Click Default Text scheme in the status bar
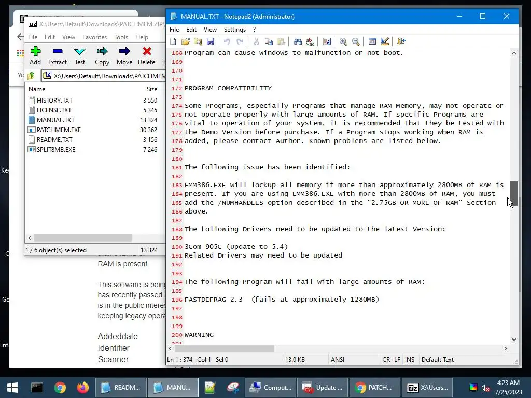 (438, 360)
